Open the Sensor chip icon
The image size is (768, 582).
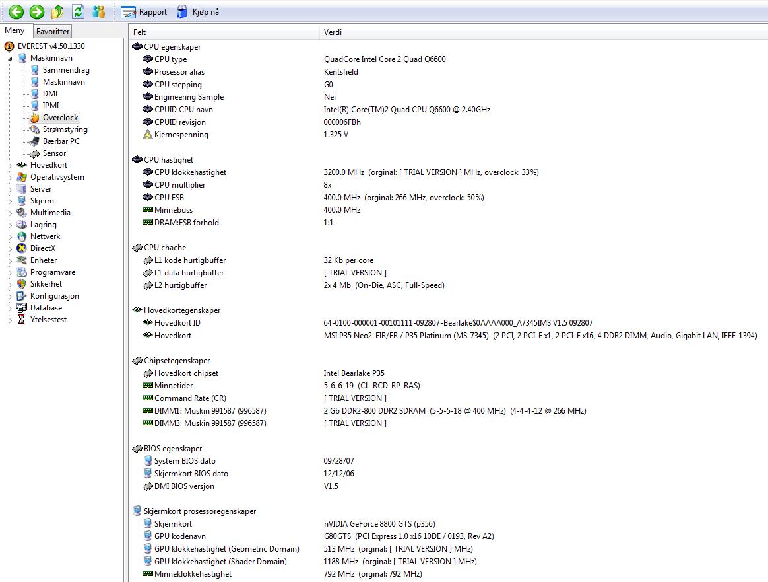tap(34, 153)
